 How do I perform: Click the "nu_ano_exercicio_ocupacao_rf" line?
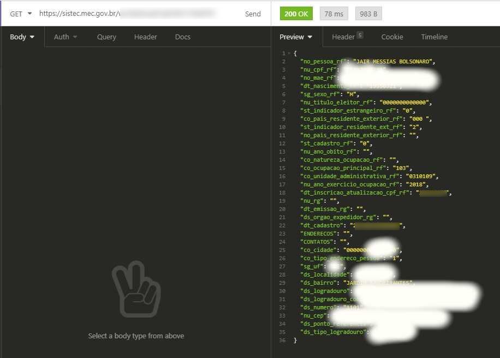tap(365, 184)
